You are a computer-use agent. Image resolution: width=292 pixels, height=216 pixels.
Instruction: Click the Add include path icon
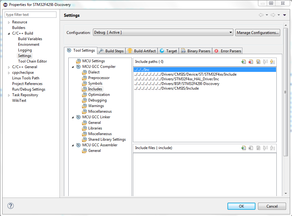point(244,62)
